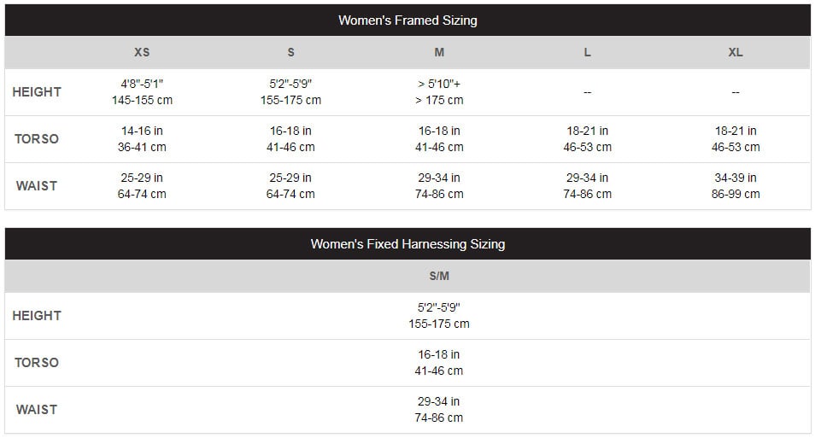
Task: Select the S/M column header
Action: point(439,276)
